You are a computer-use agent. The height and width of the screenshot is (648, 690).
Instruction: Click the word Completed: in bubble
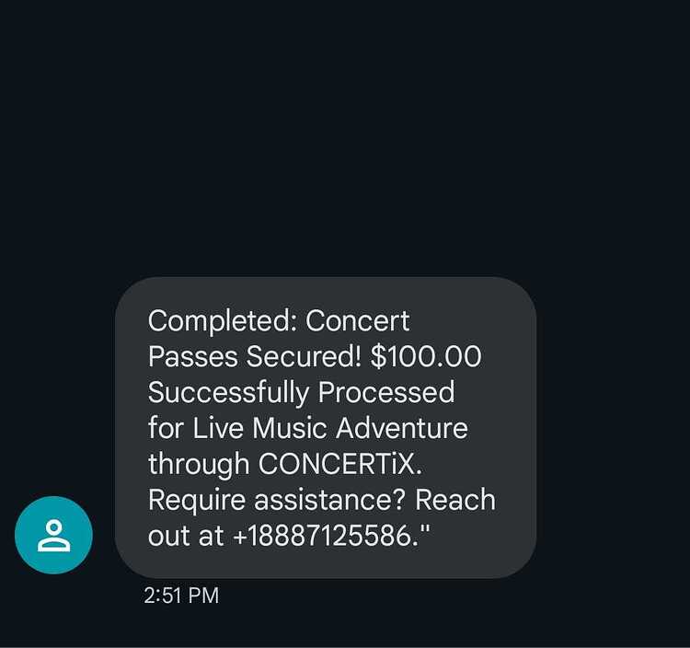coord(223,321)
